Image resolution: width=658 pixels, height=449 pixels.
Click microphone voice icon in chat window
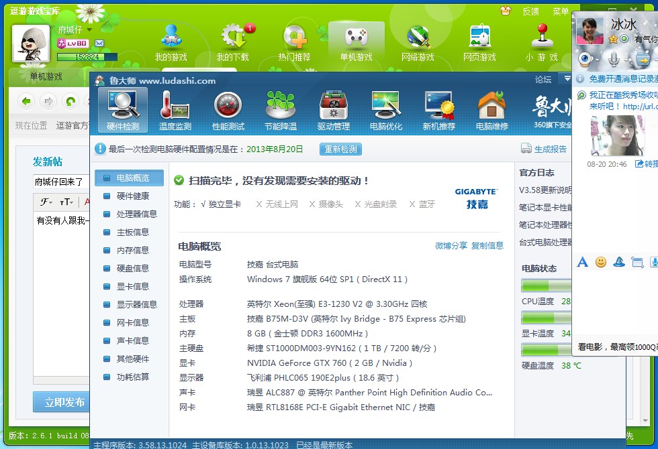[x=614, y=59]
